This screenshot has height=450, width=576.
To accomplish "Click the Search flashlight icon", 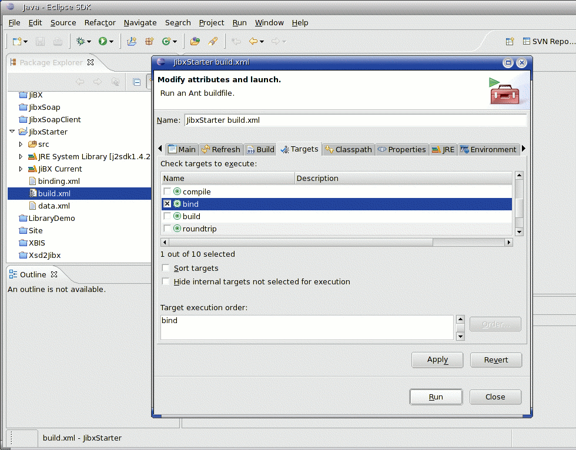I will tap(213, 41).
